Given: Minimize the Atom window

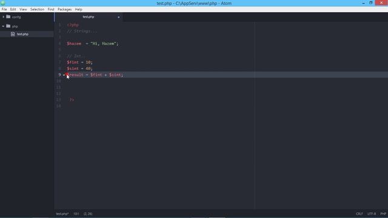Looking at the screenshot, I should click(363, 3).
